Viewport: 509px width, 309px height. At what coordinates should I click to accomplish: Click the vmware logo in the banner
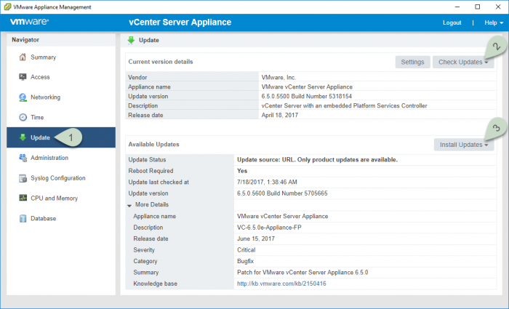pos(30,22)
